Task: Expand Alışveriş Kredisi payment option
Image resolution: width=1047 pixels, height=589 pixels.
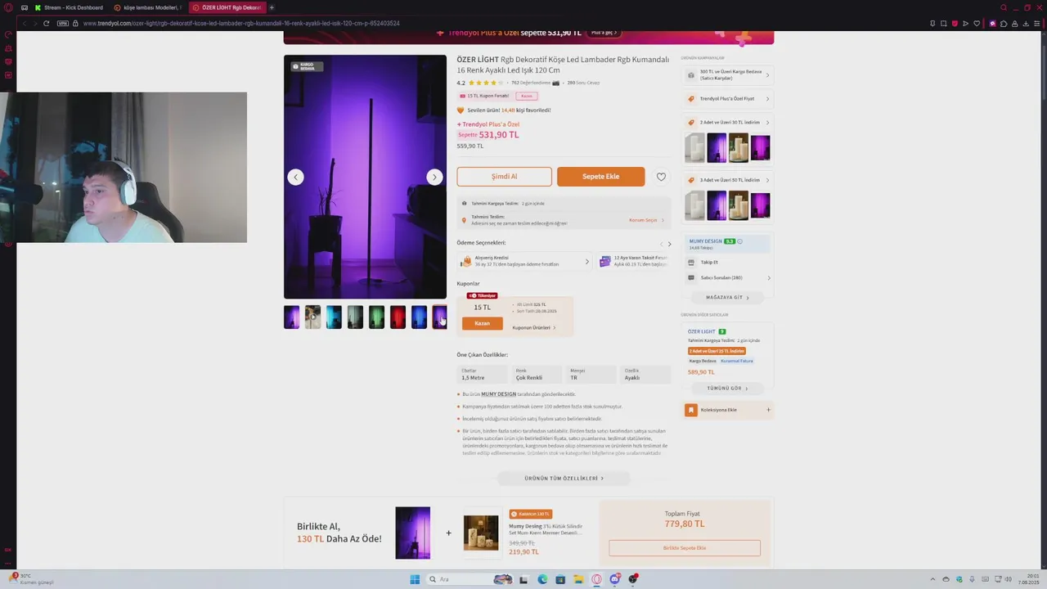Action: (524, 261)
